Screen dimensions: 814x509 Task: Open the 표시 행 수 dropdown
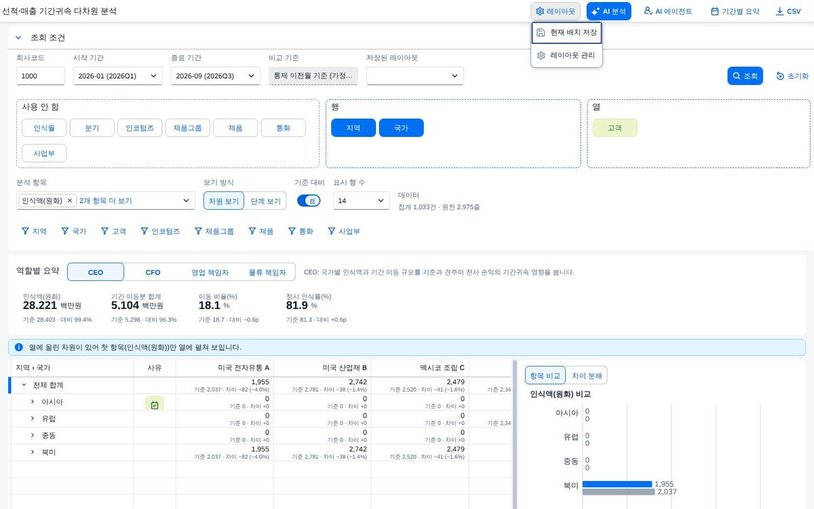coord(362,201)
